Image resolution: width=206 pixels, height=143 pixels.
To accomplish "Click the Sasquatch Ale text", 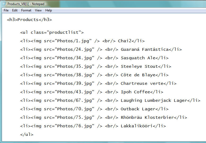I will 138,58.
